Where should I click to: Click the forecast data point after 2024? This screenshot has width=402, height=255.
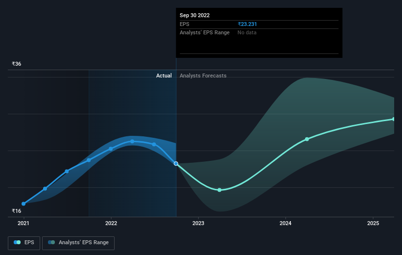(307, 139)
